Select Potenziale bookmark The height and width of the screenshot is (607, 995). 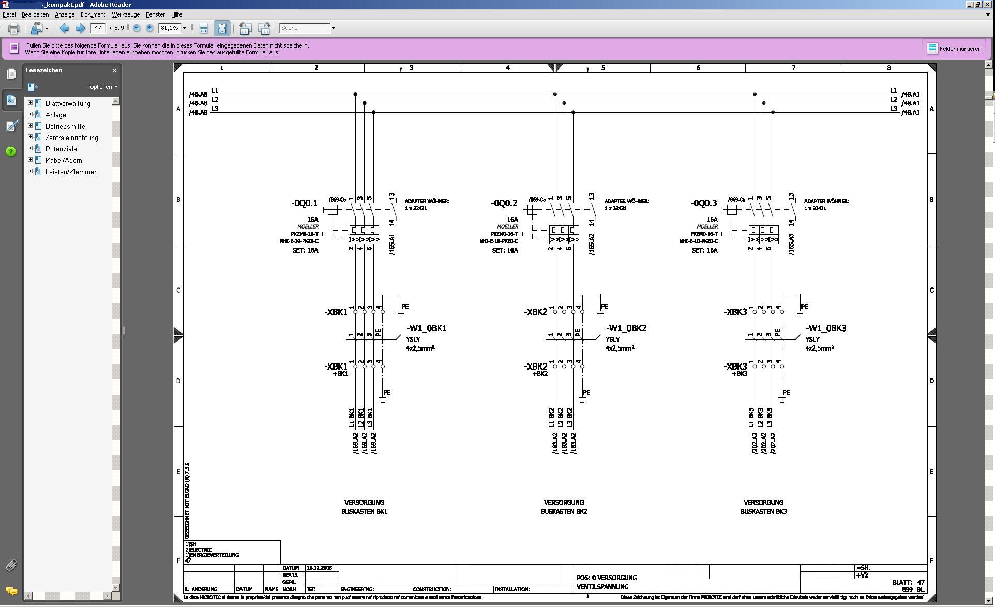click(61, 149)
